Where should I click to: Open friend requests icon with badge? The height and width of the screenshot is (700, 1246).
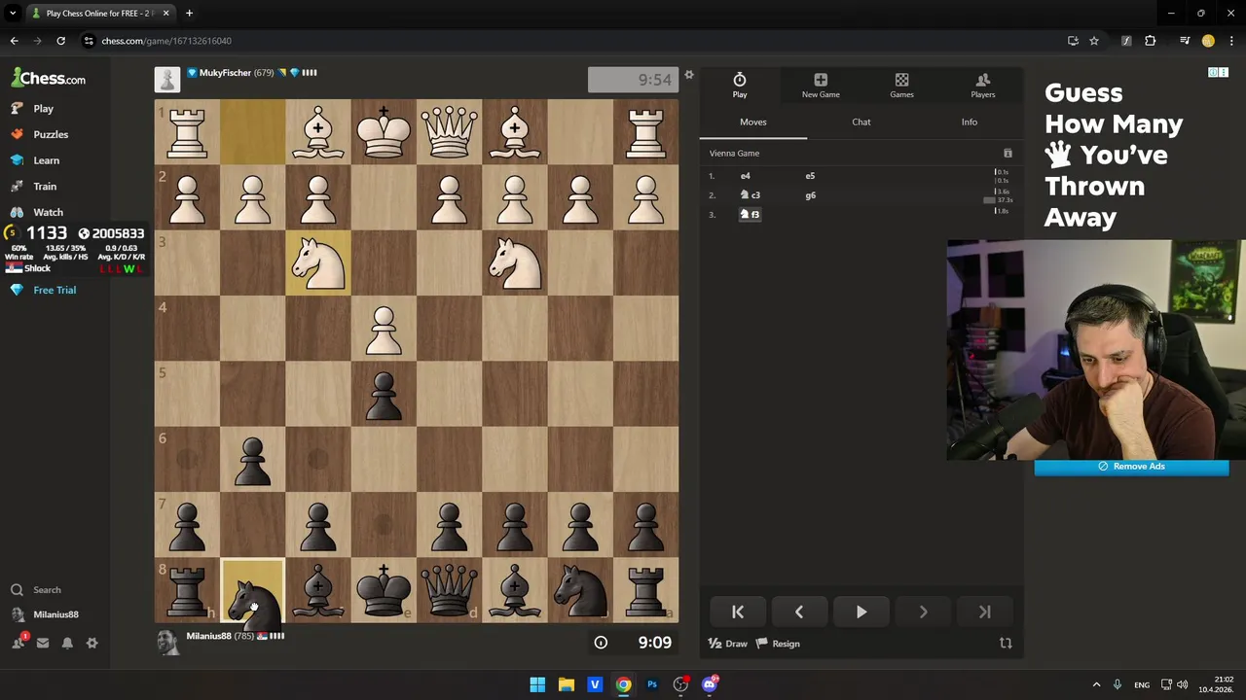(x=18, y=642)
